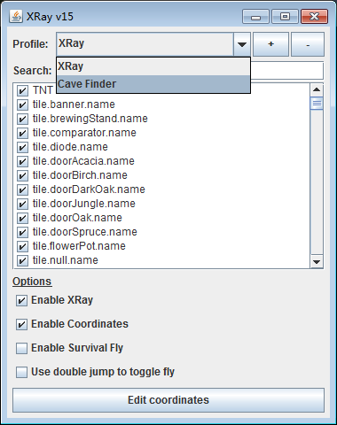Enable Survival Fly checkbox
This screenshot has height=425, width=337.
click(x=21, y=348)
